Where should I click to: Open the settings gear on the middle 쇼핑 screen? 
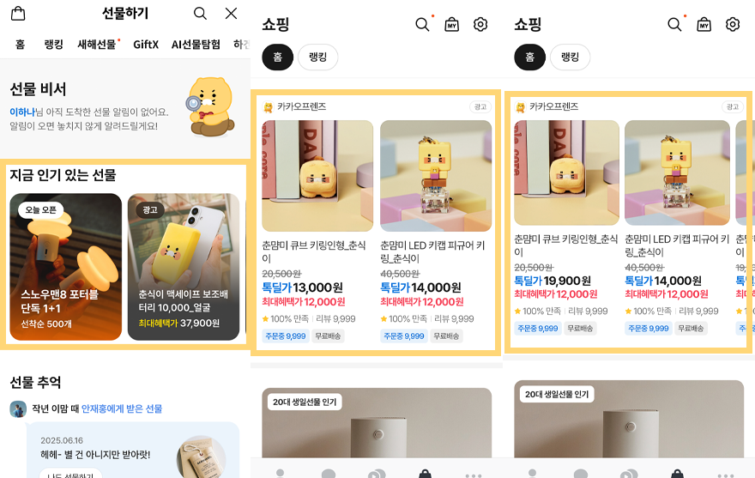[x=480, y=24]
